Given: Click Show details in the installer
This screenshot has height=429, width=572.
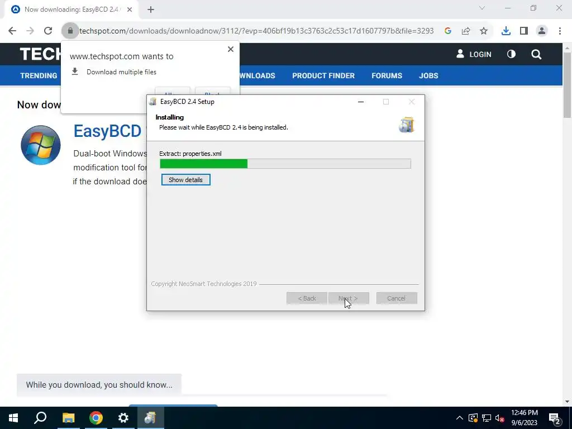Looking at the screenshot, I should [x=185, y=180].
